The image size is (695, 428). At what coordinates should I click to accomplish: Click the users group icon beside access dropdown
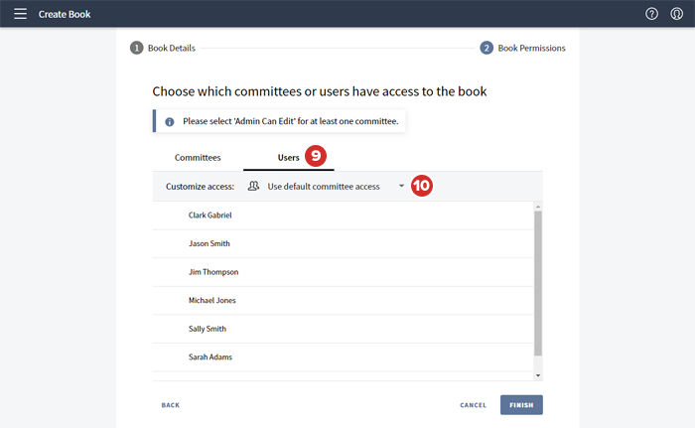[253, 186]
